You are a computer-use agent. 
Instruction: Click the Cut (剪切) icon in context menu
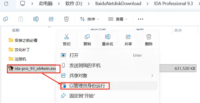click(67, 37)
